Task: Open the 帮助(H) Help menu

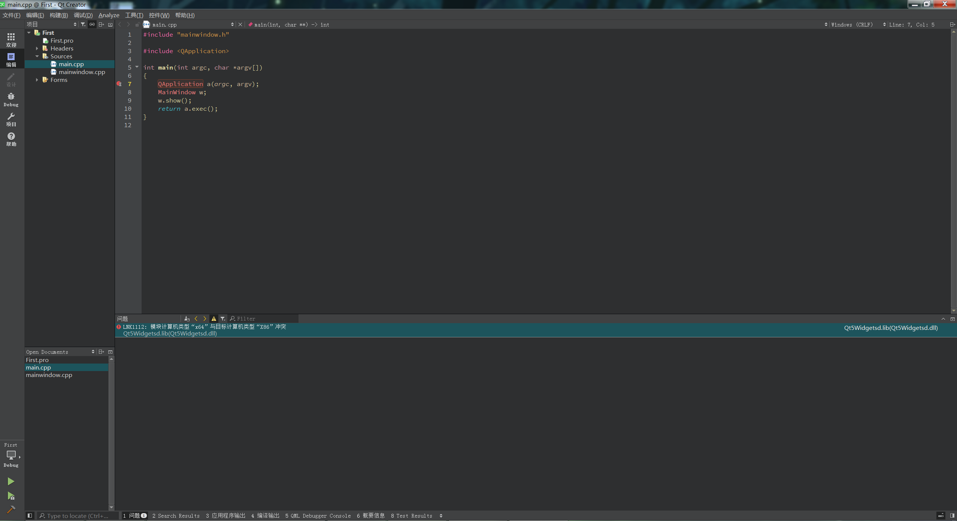Action: (185, 15)
